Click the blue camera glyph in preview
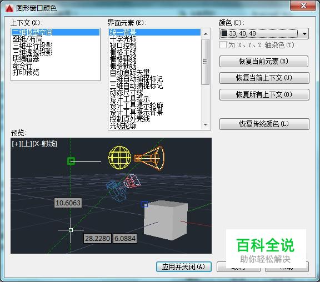The height and width of the screenshot is (282, 320). [x=116, y=191]
